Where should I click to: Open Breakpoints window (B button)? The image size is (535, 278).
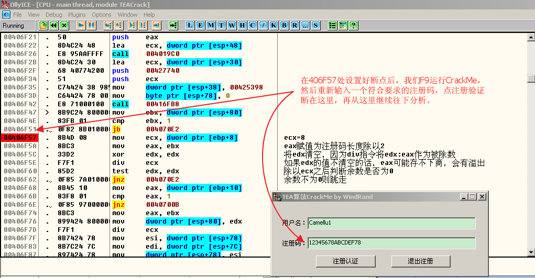(x=284, y=25)
